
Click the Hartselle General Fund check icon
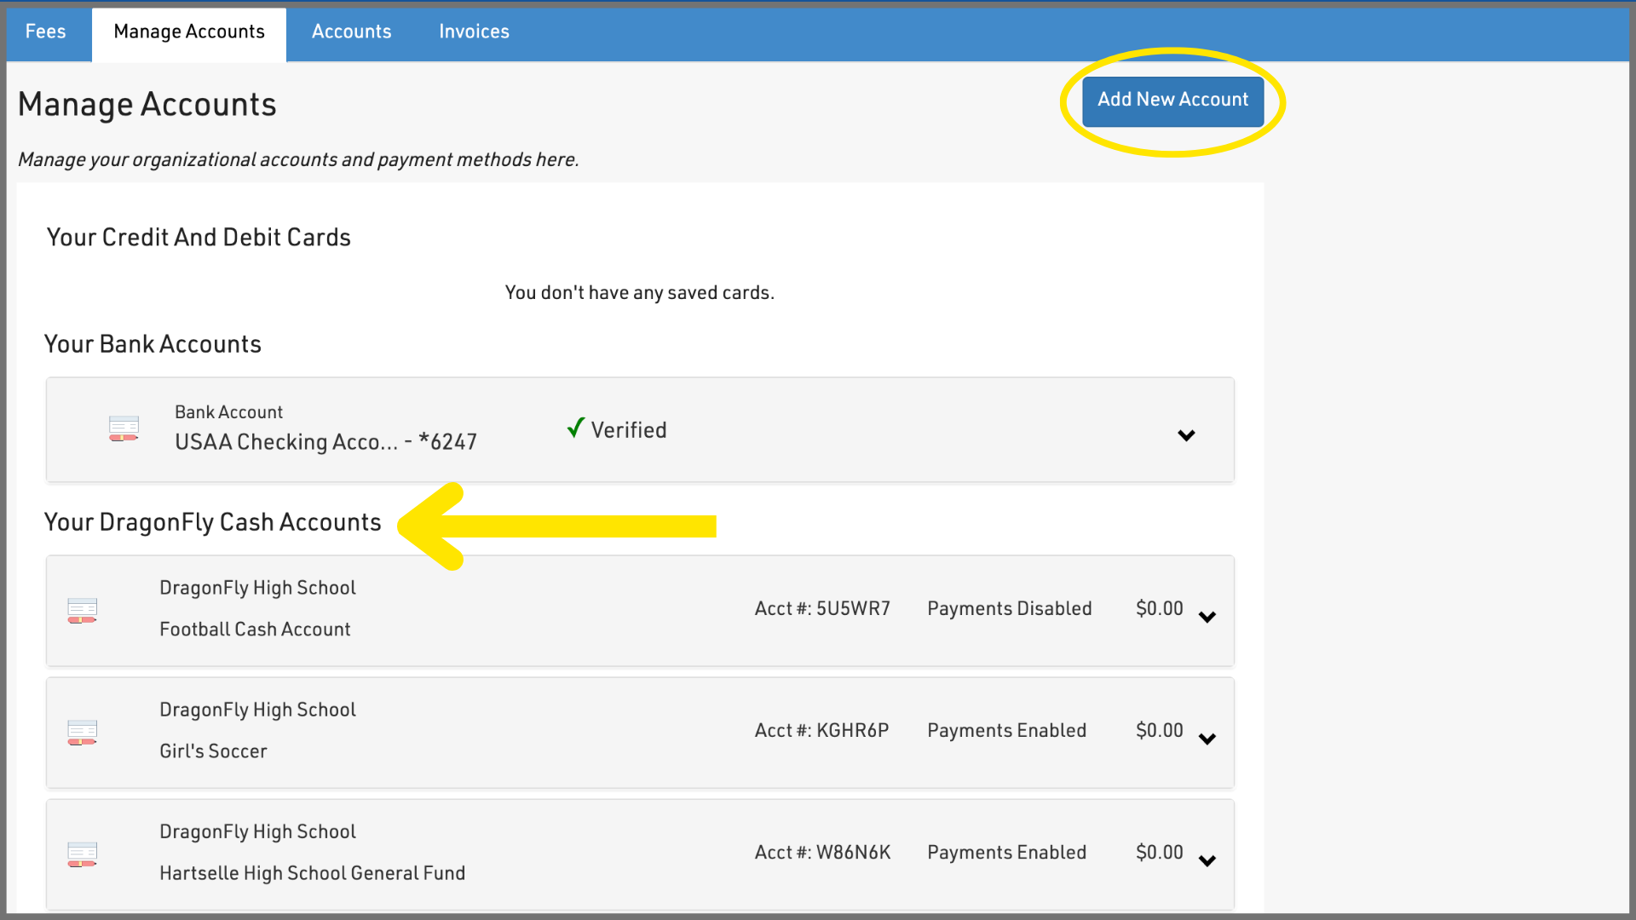click(x=83, y=854)
